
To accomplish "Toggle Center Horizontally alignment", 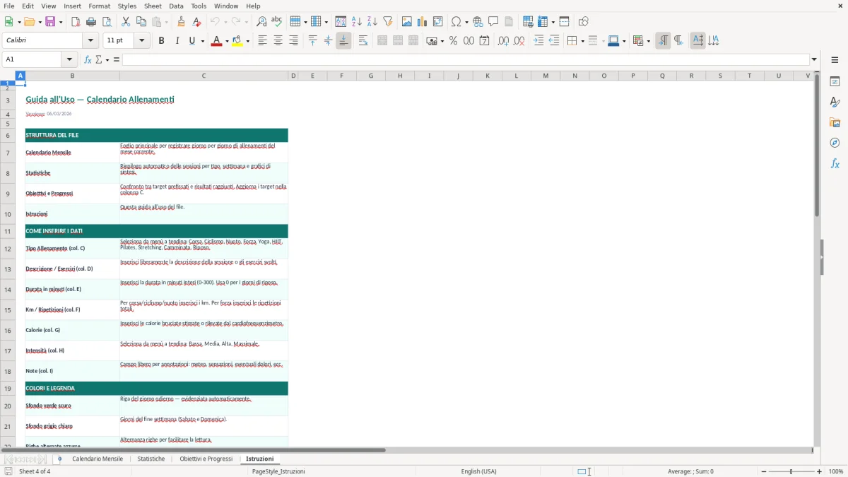I will click(278, 41).
